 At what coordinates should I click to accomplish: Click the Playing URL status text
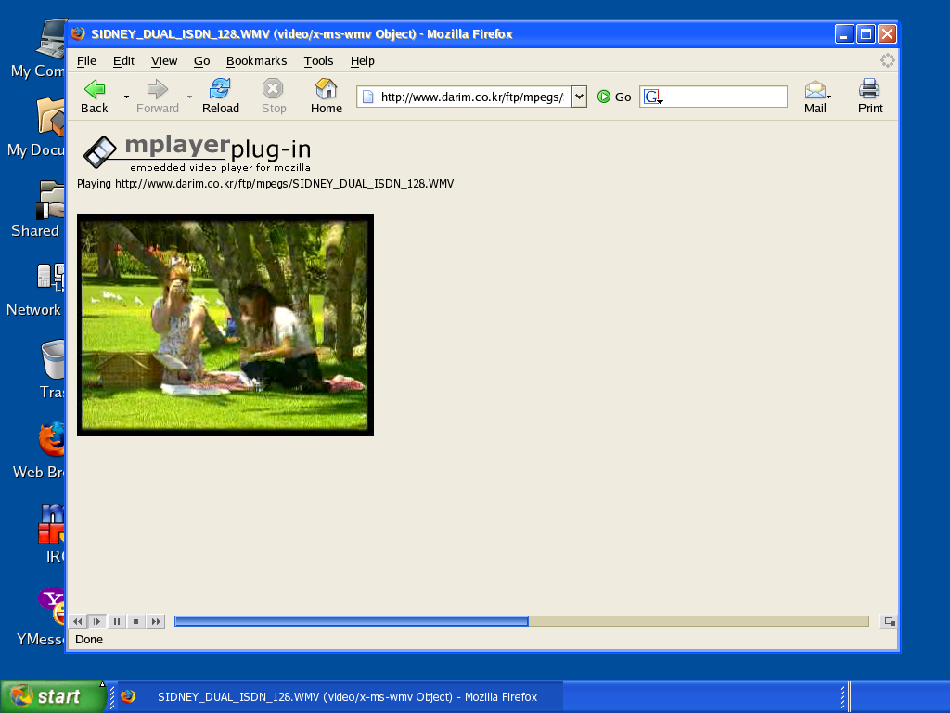click(x=265, y=184)
